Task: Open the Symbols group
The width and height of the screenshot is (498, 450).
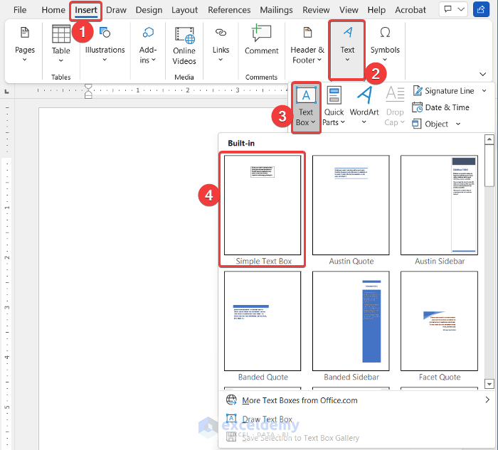Action: coord(385,44)
